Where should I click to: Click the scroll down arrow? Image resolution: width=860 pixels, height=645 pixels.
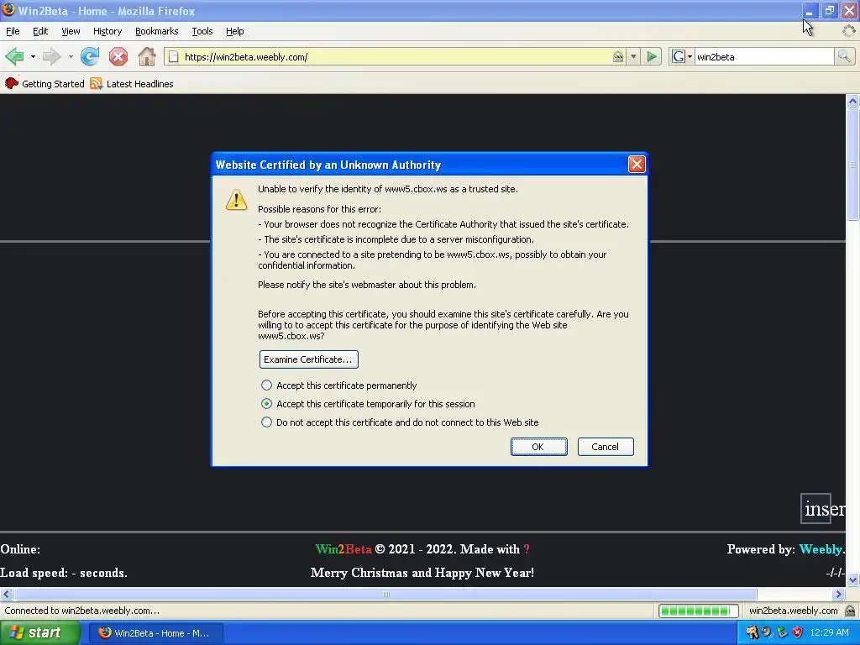[852, 579]
